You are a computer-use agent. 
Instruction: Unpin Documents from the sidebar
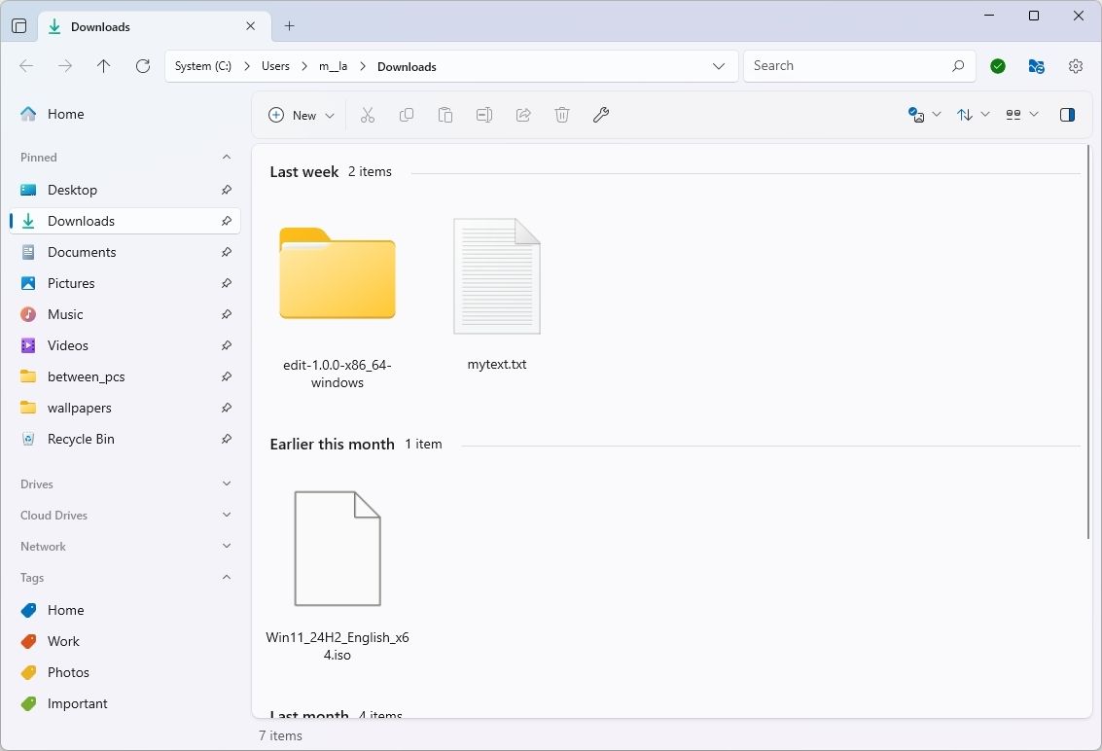(226, 252)
